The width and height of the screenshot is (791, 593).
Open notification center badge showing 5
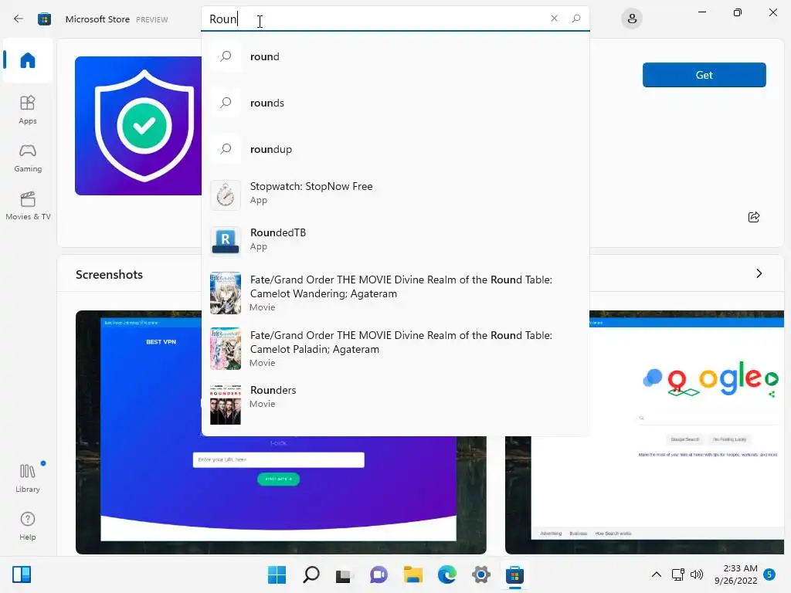click(769, 574)
